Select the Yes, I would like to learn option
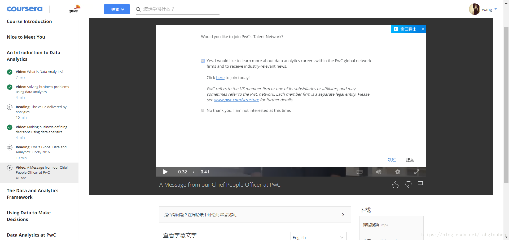The width and height of the screenshot is (509, 240). 203,61
